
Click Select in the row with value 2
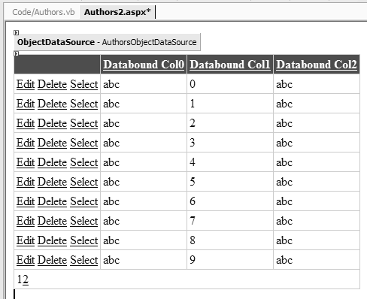83,123
